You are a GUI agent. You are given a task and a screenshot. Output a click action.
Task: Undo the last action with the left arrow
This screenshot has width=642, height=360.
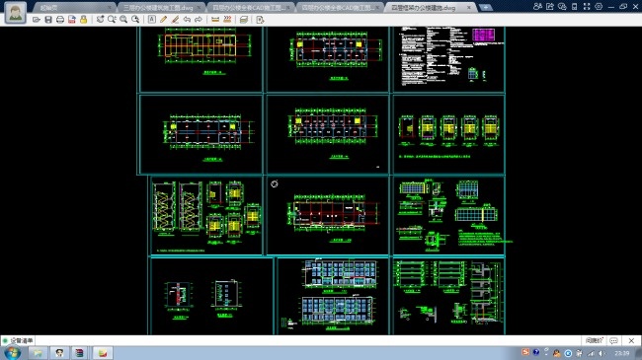click(187, 19)
